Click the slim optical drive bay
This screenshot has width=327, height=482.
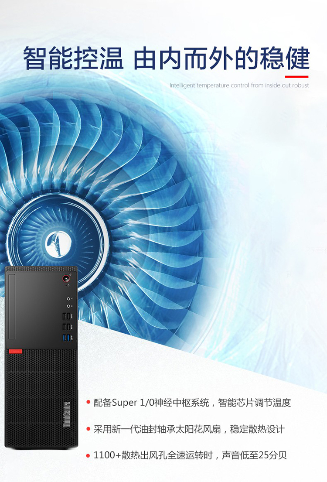coord(12,307)
